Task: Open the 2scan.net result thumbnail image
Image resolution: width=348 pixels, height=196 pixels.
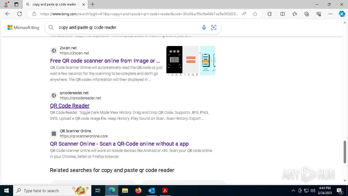Action: coord(191,61)
